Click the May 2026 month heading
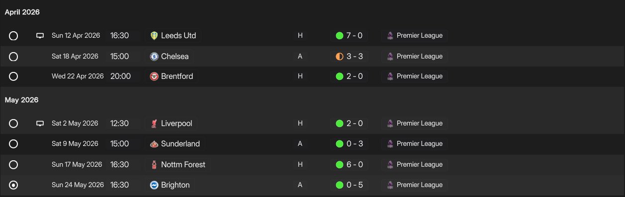This screenshot has height=197, width=625. 22,100
